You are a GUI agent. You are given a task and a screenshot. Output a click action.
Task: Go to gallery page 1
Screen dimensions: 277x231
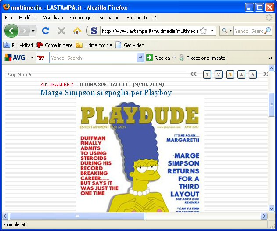tap(207, 74)
